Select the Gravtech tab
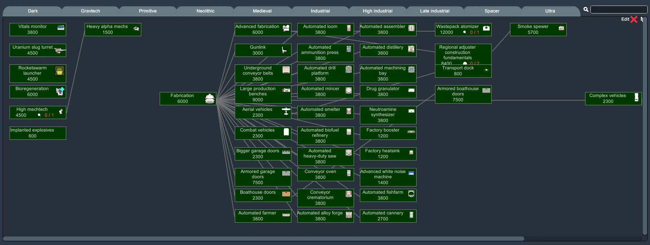The width and height of the screenshot is (650, 245). [x=90, y=11]
